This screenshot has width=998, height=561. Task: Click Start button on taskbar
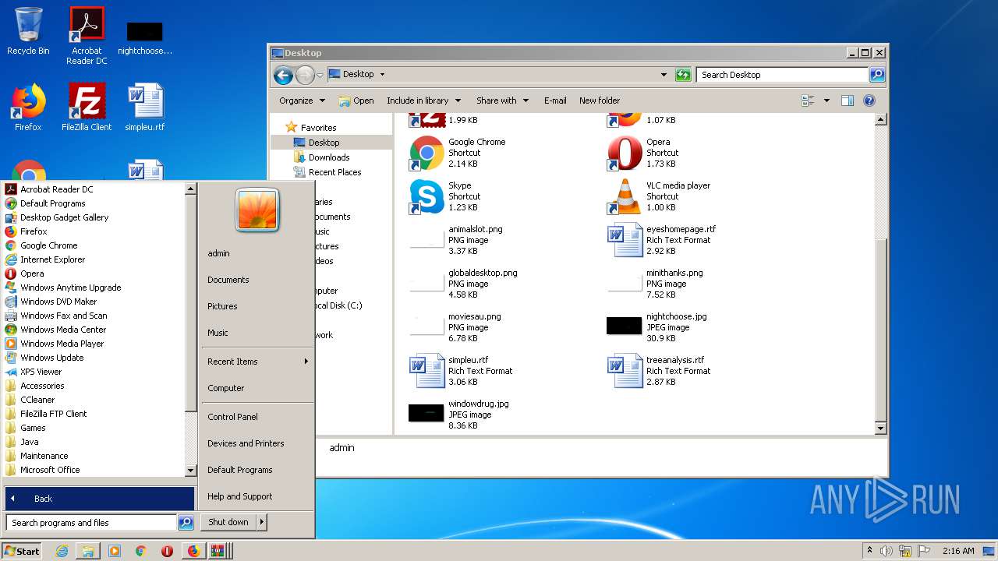(22, 551)
